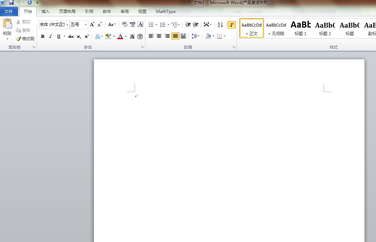The width and height of the screenshot is (376, 242).
Task: Center align the text
Action: pyautogui.click(x=159, y=36)
